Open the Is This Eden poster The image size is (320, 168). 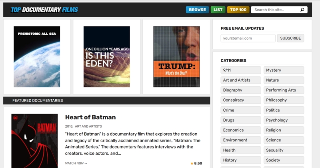pos(107,57)
